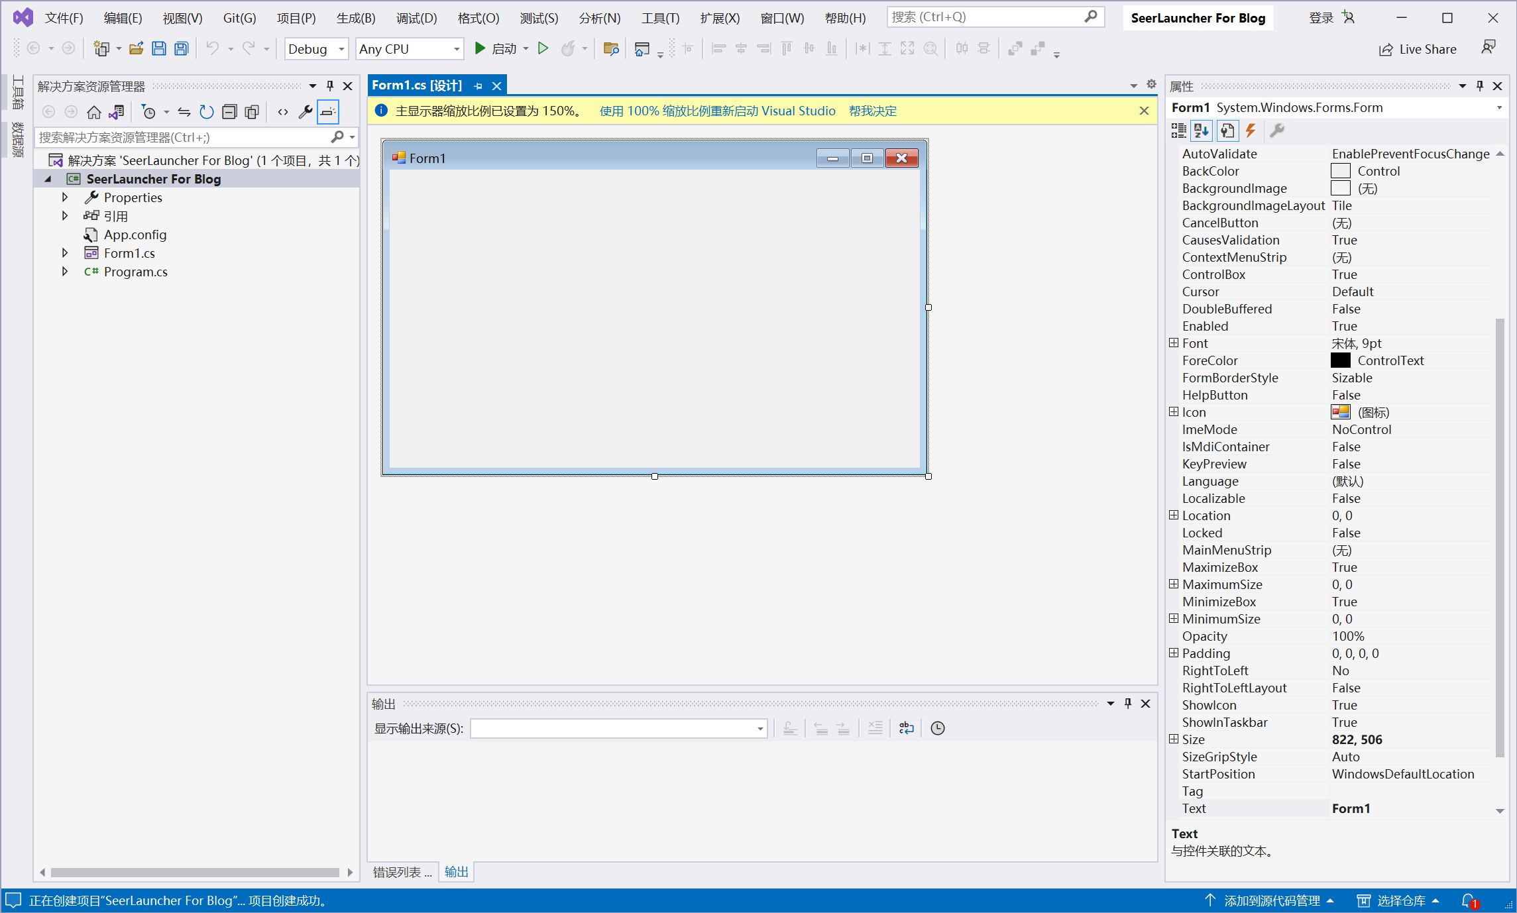1517x913 pixels.
Task: Click the Save All toolbar icon
Action: [x=182, y=48]
